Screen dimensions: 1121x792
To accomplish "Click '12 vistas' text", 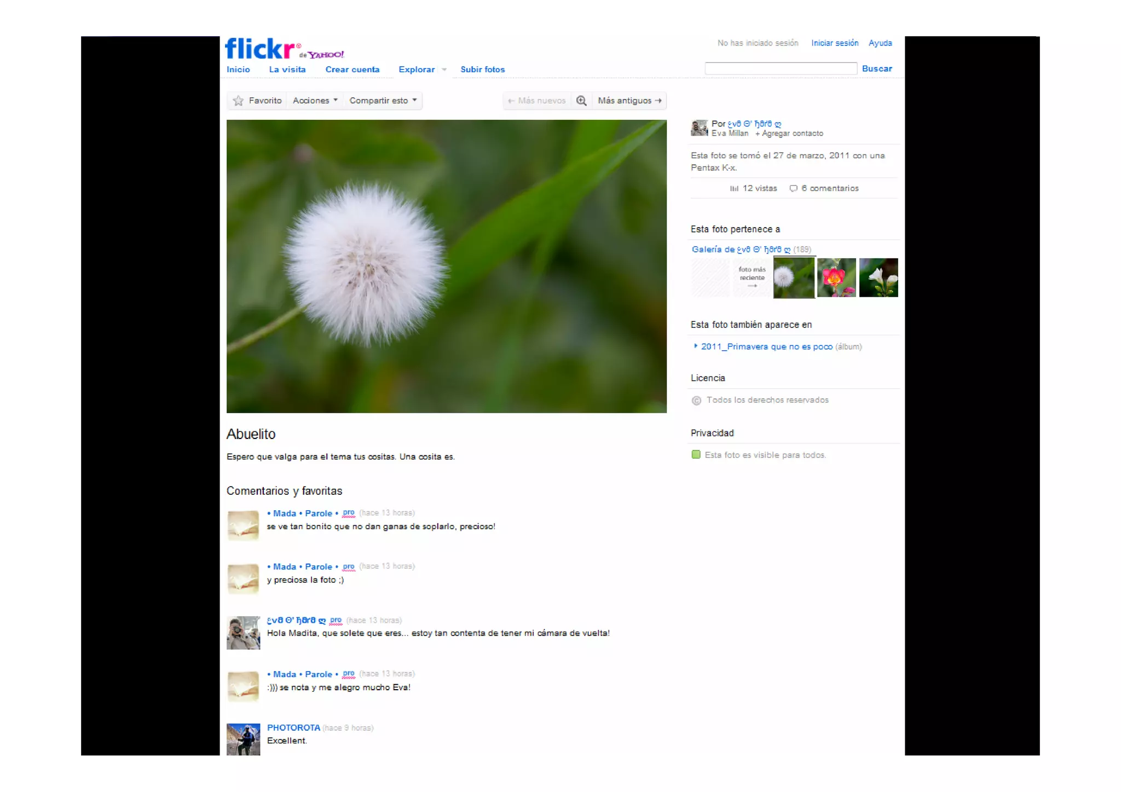I will [760, 188].
